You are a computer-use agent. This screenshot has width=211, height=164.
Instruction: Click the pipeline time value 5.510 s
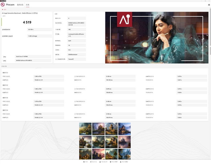pos(192,105)
